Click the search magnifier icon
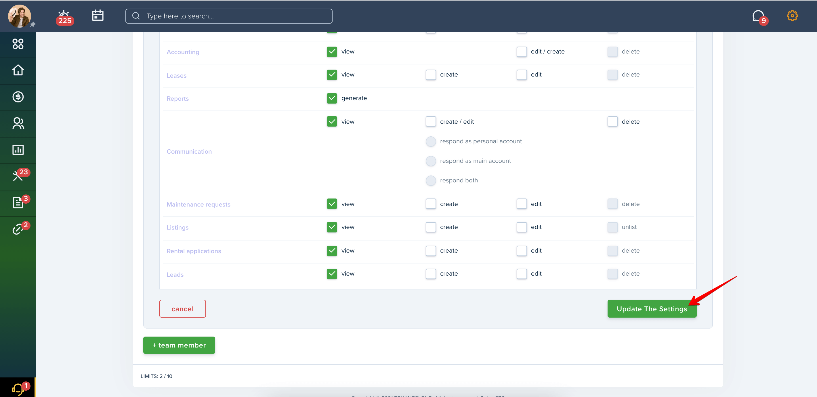 coord(136,16)
